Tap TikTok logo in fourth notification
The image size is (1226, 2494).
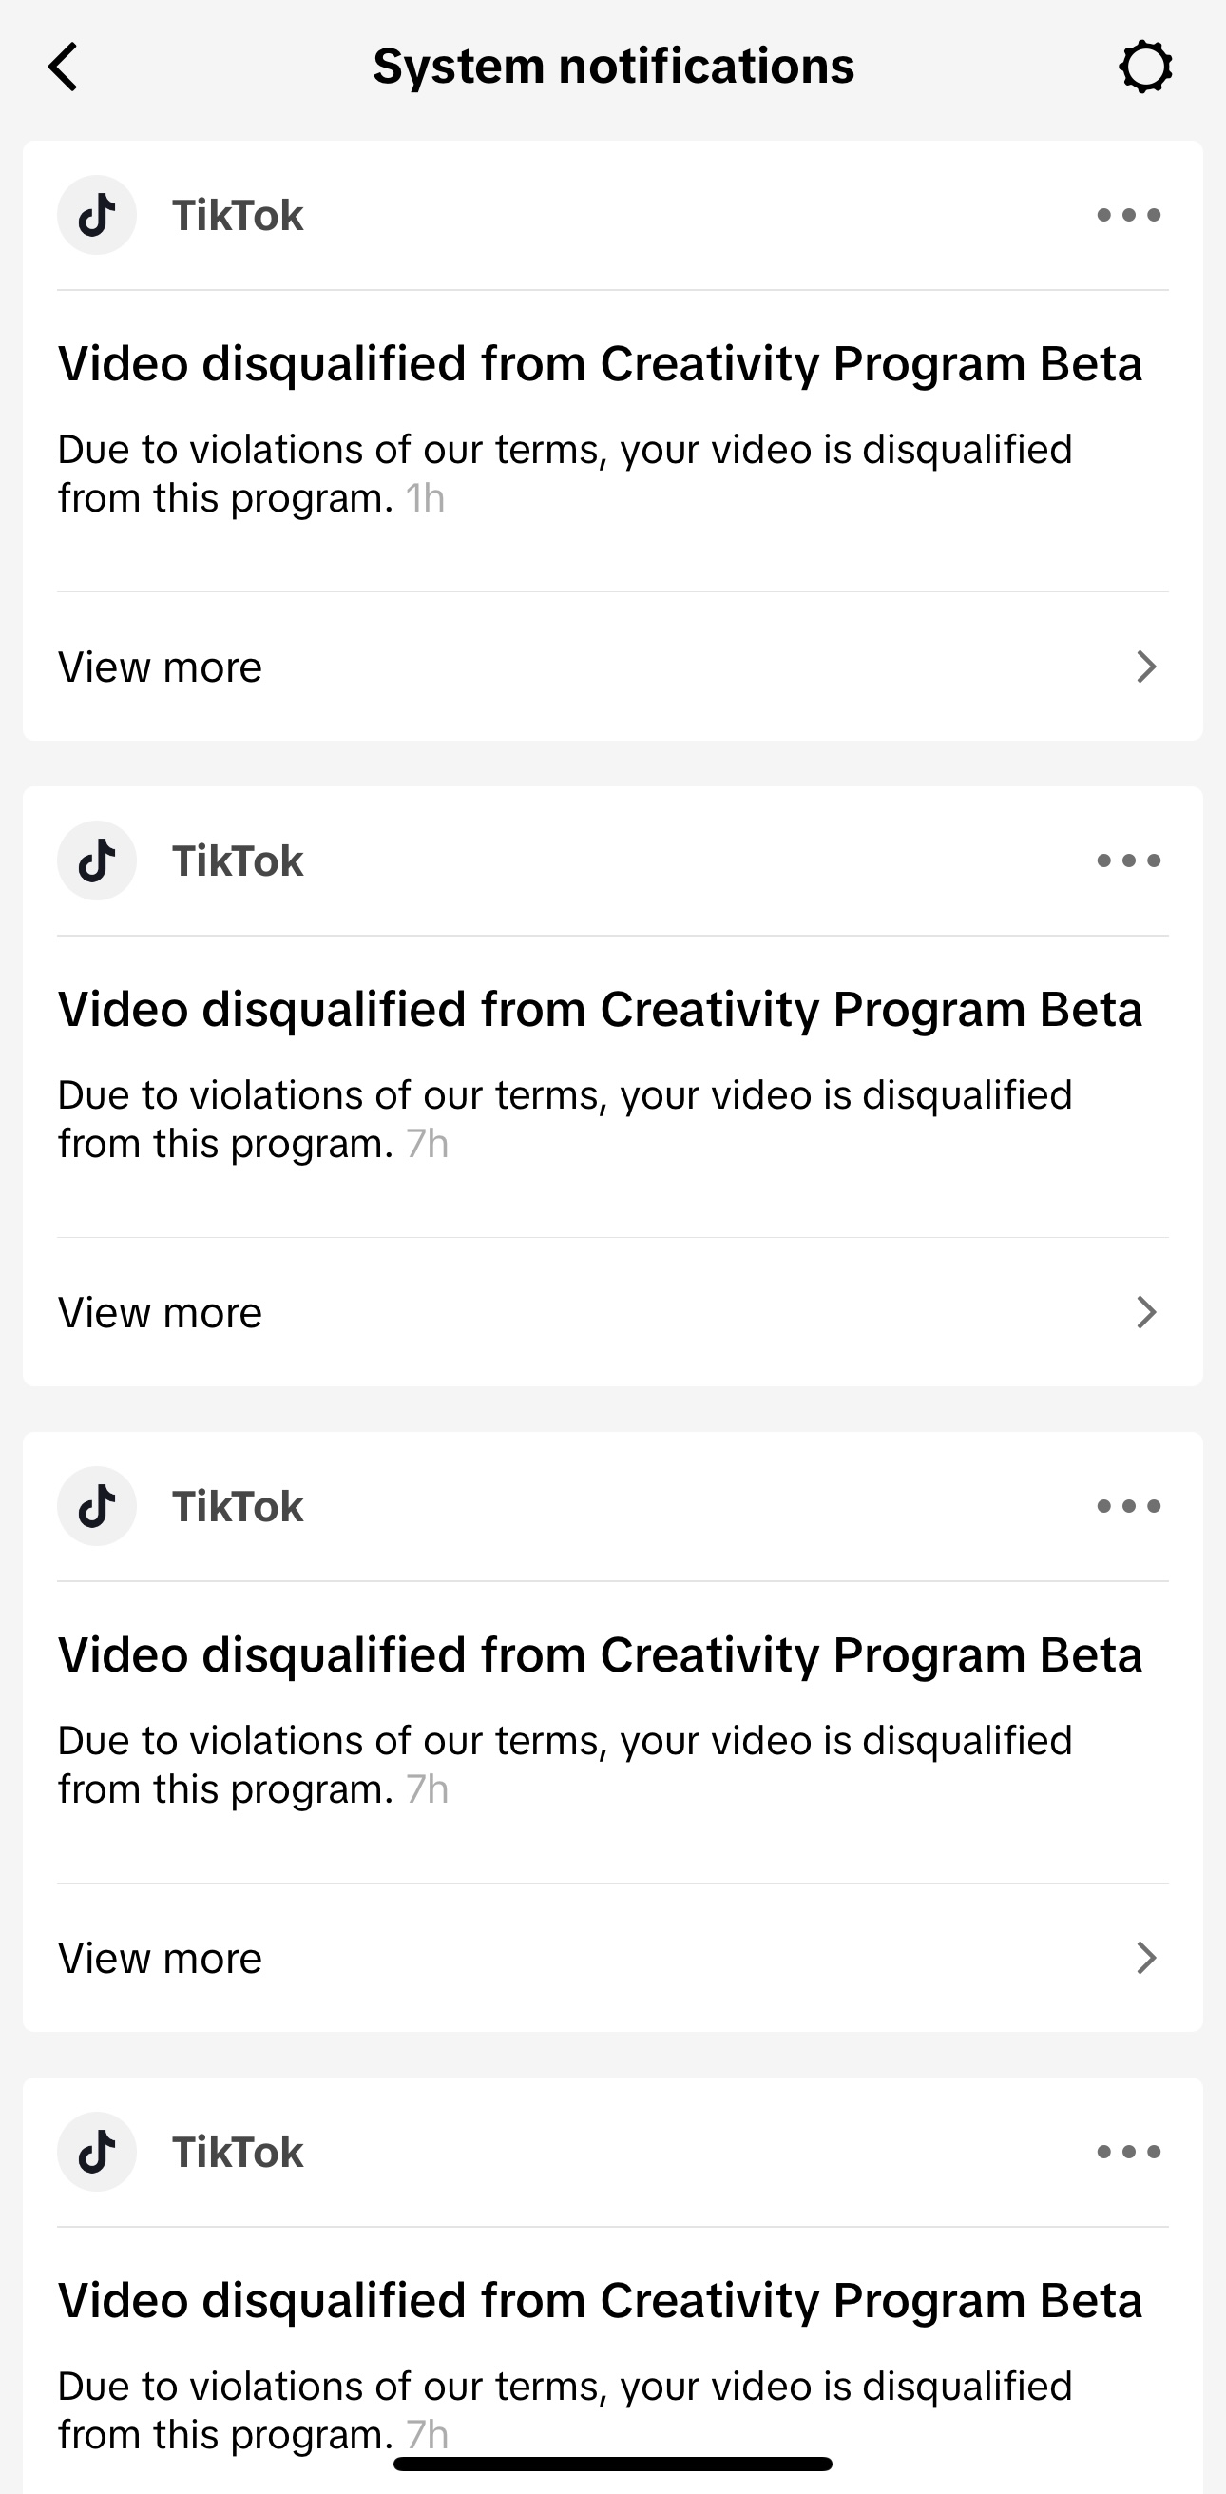[x=97, y=2153]
